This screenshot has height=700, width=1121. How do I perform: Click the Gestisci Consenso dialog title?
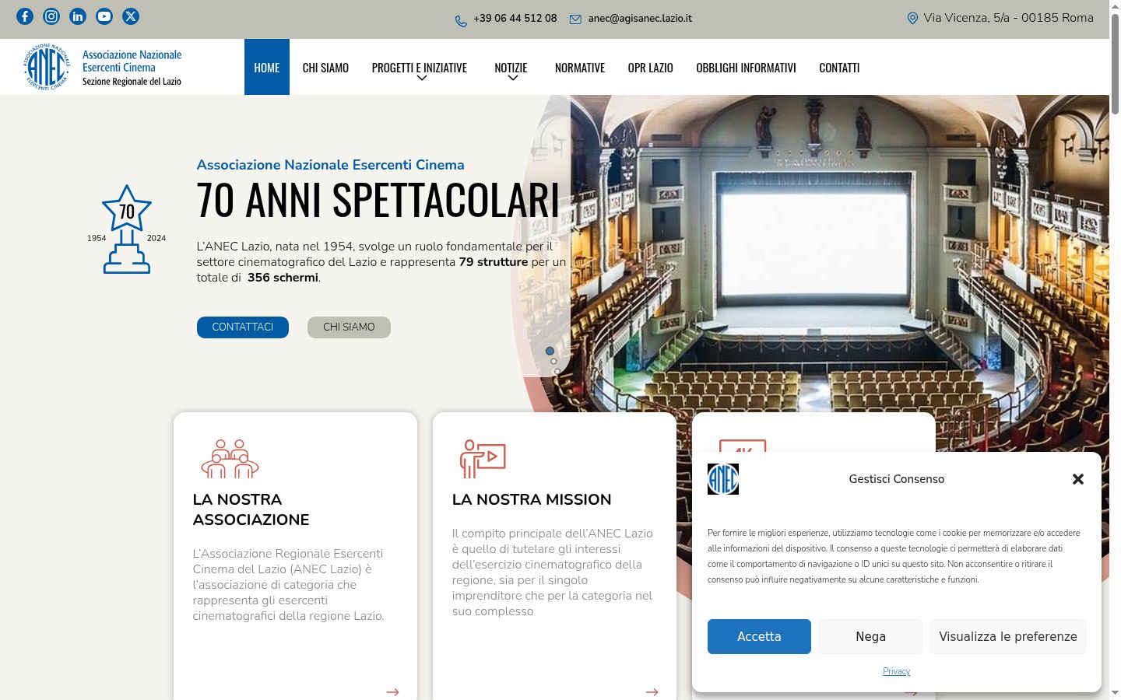[897, 479]
